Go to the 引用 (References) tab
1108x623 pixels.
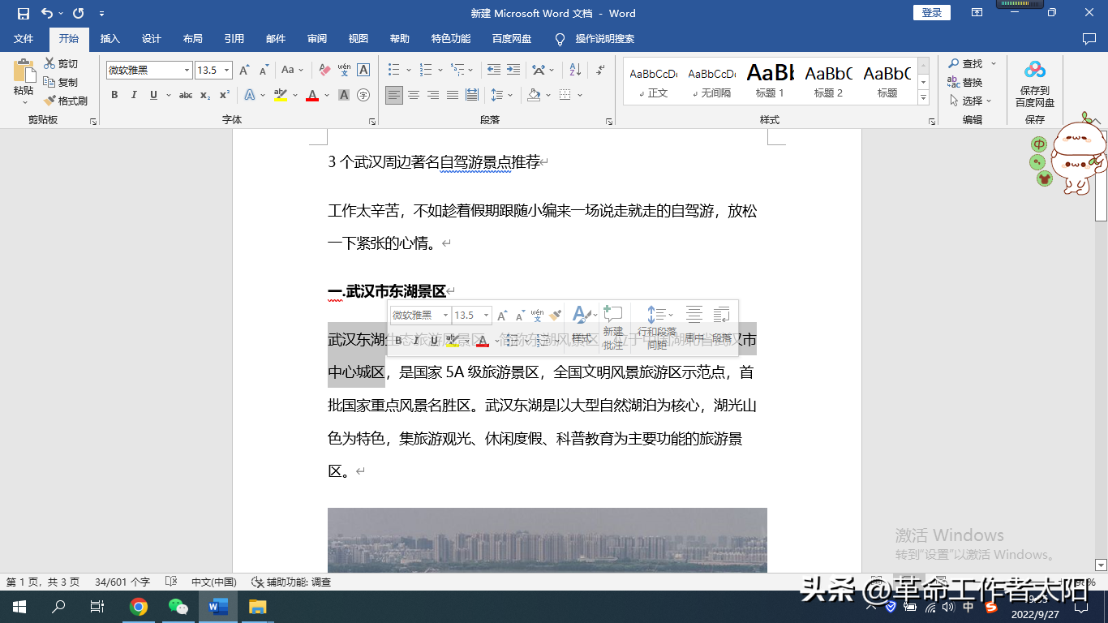coord(234,39)
